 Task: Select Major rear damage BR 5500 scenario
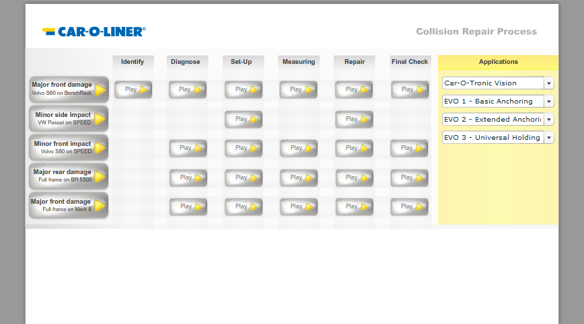[x=69, y=177]
